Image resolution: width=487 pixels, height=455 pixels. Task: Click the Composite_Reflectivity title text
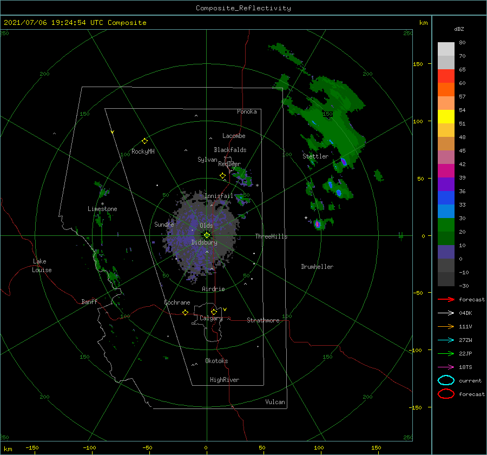tap(243, 8)
